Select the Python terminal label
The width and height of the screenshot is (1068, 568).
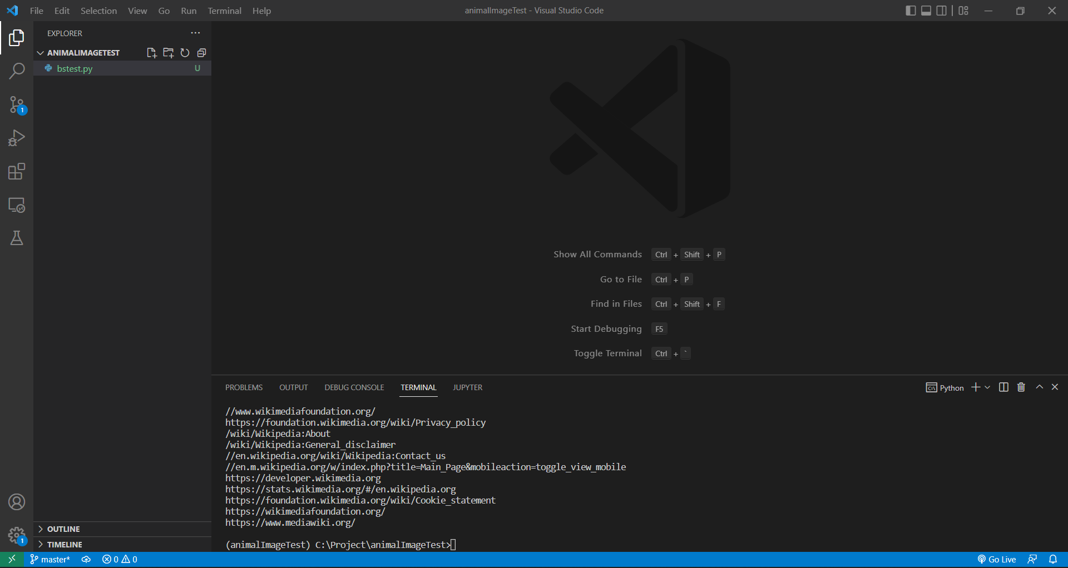945,388
